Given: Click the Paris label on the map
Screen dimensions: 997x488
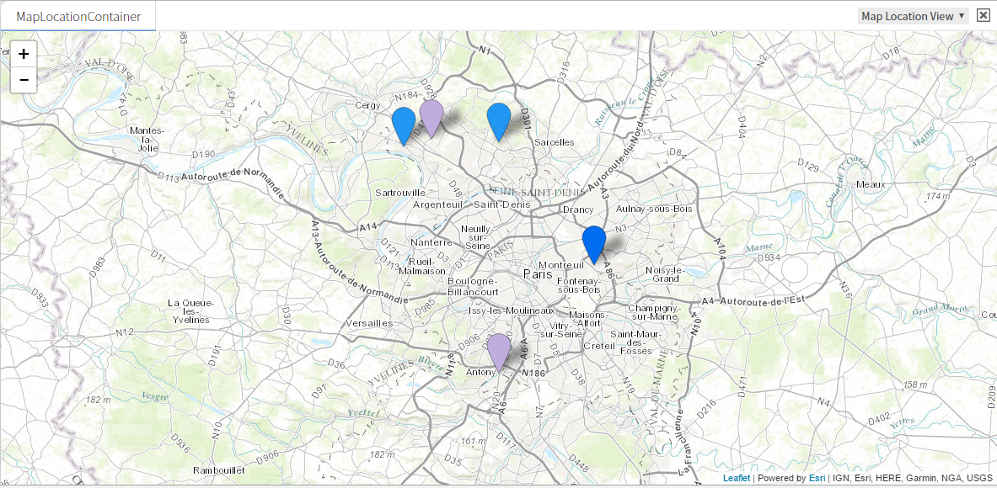Looking at the screenshot, I should tap(538, 273).
